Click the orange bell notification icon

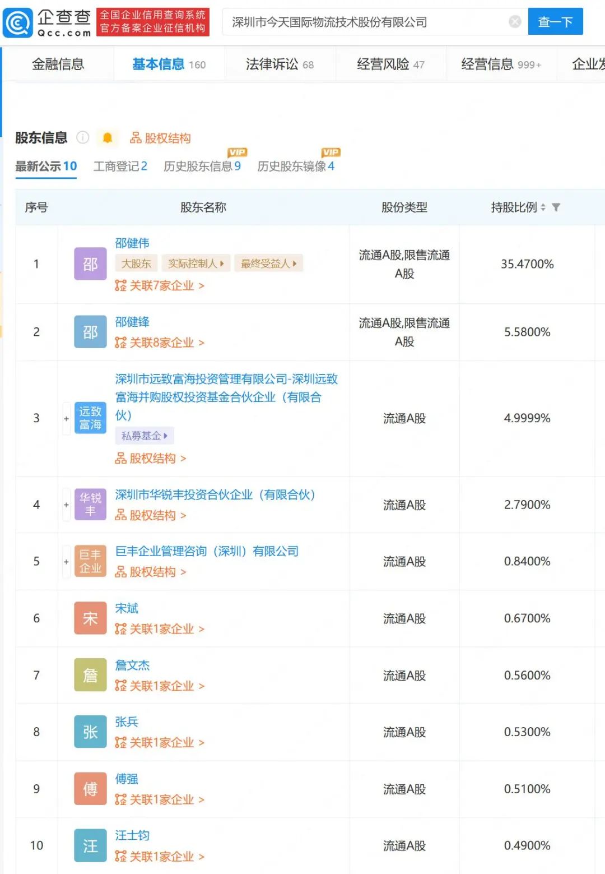pyautogui.click(x=108, y=138)
